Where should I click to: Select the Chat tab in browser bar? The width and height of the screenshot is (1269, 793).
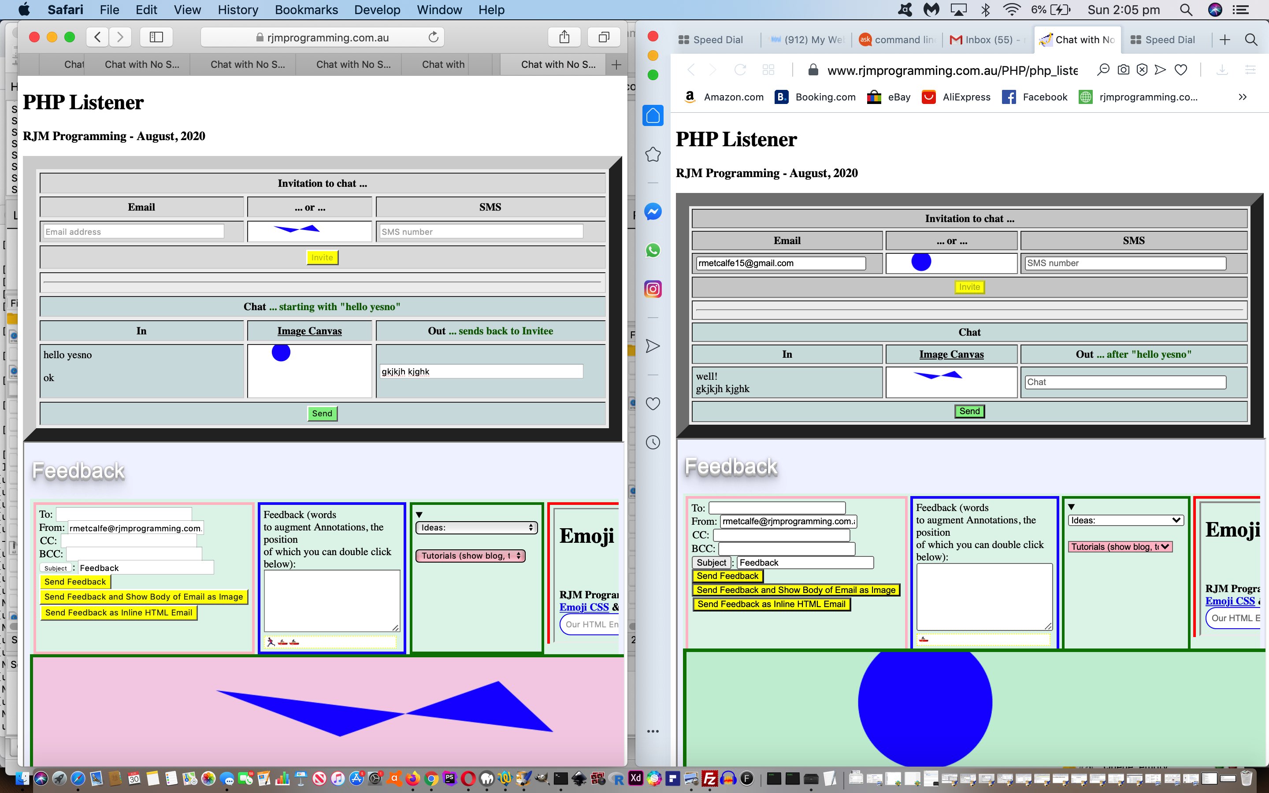click(x=73, y=64)
